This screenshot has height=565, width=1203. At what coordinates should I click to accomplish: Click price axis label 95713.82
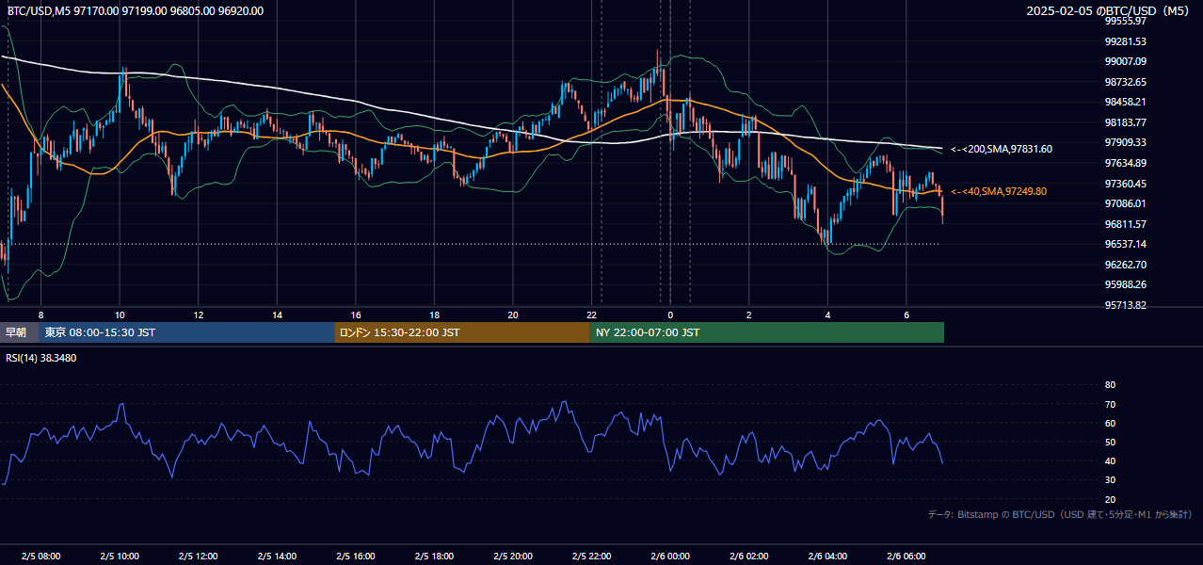coord(1126,305)
